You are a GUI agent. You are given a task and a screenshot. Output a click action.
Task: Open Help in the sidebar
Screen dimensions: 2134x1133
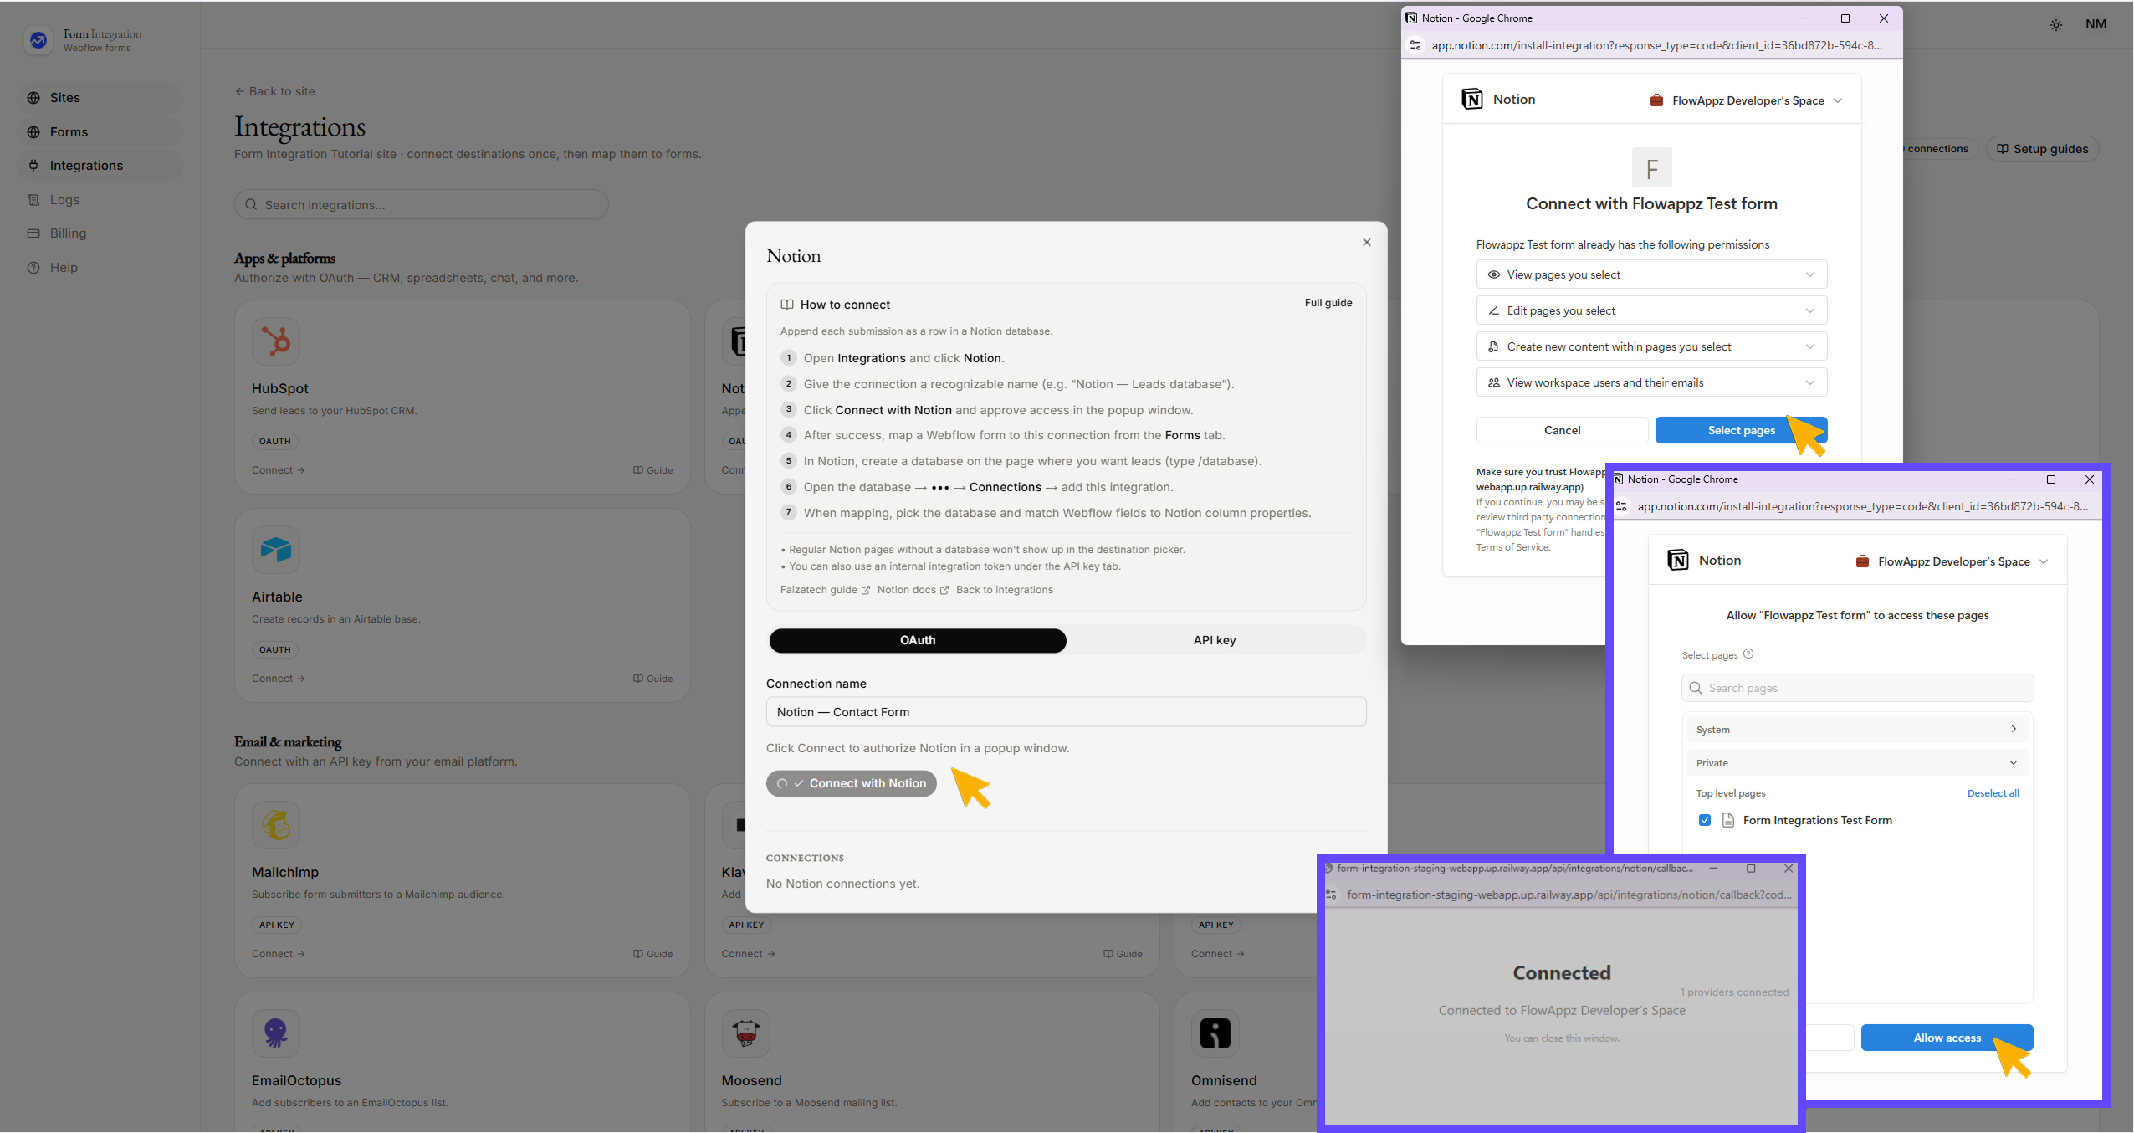[x=100, y=268]
